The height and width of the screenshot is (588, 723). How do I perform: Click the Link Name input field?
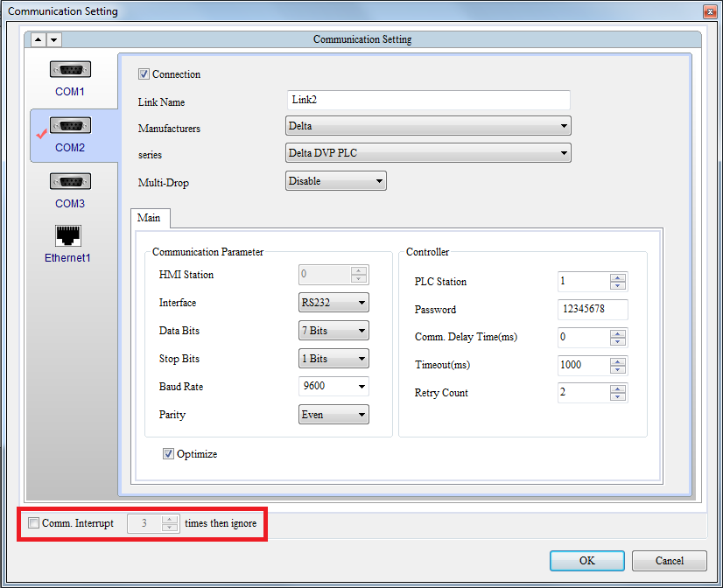pos(427,100)
